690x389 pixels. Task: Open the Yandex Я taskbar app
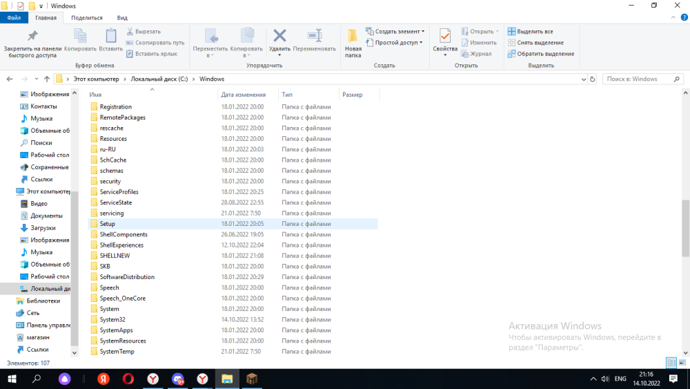103,379
